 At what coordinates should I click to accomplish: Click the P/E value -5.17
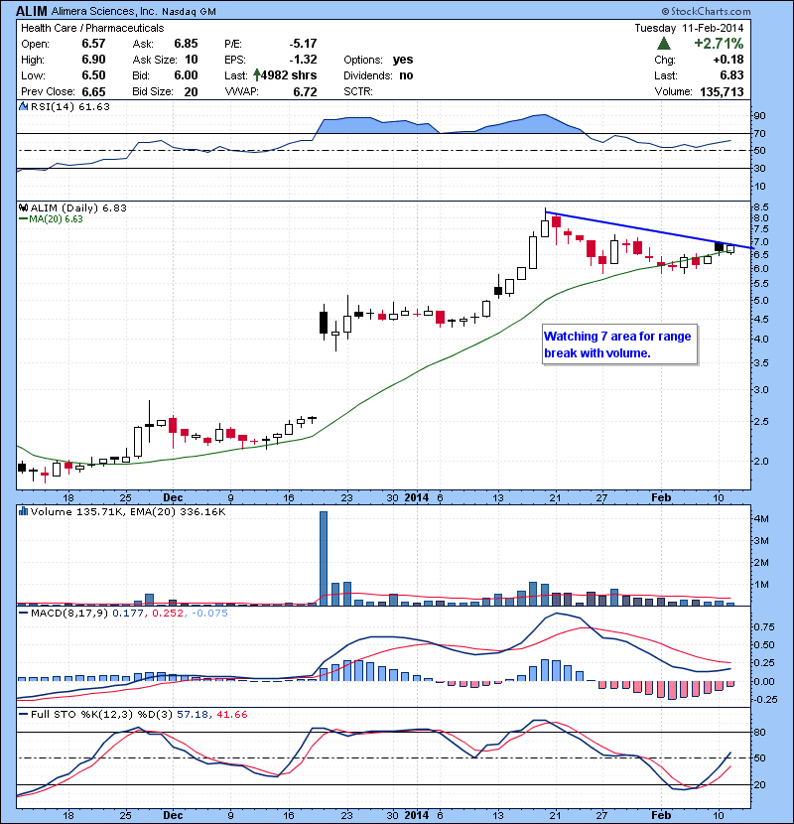coord(303,44)
